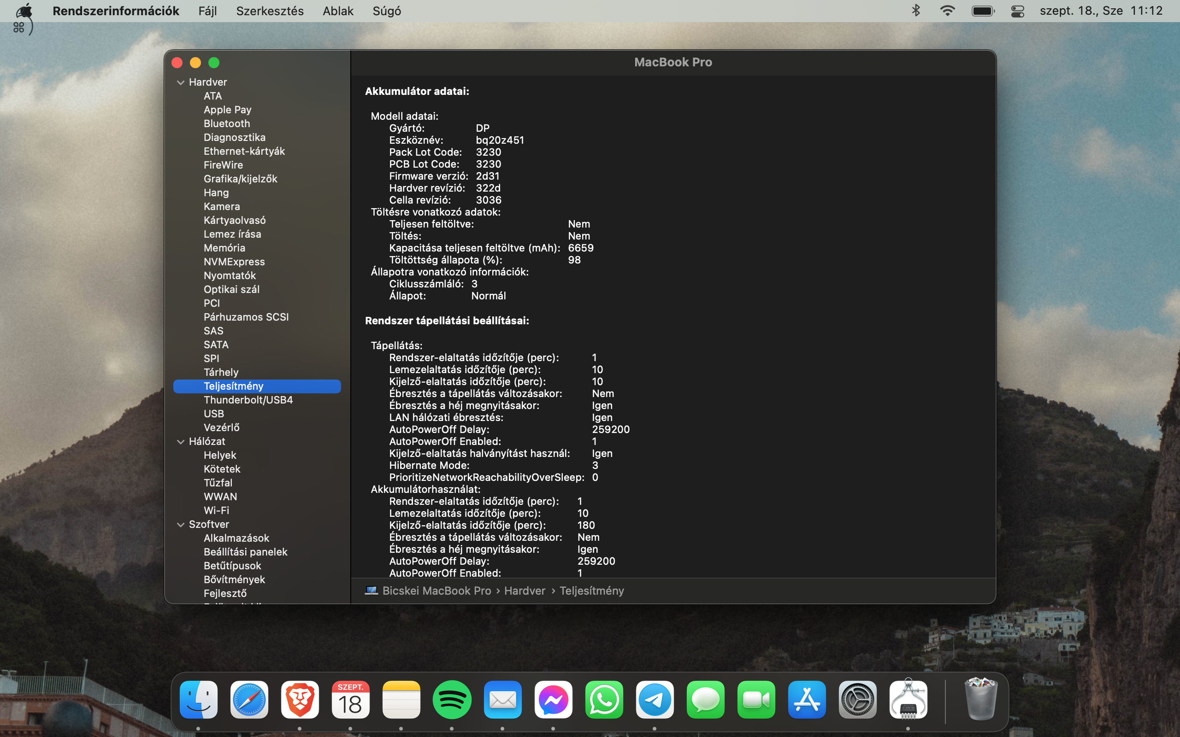Open Mail app in the Dock

click(503, 700)
